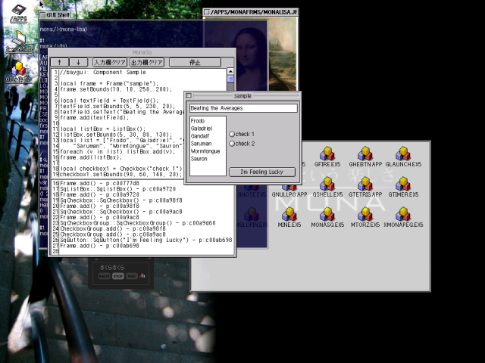Click the music player level bars icon
The width and height of the screenshot is (485, 363).
142,275
